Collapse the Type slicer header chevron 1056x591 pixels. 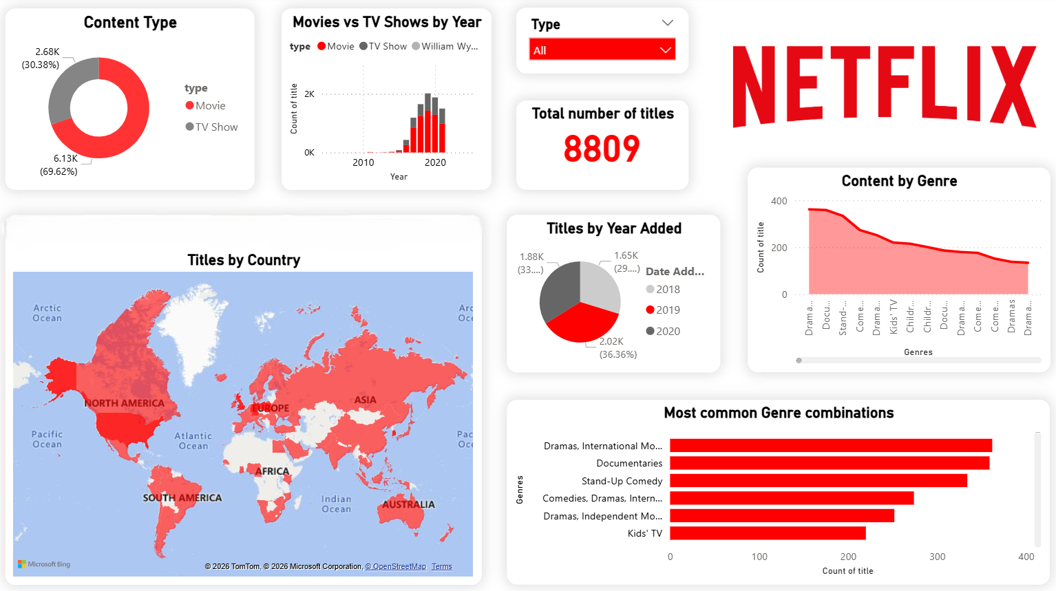click(667, 23)
